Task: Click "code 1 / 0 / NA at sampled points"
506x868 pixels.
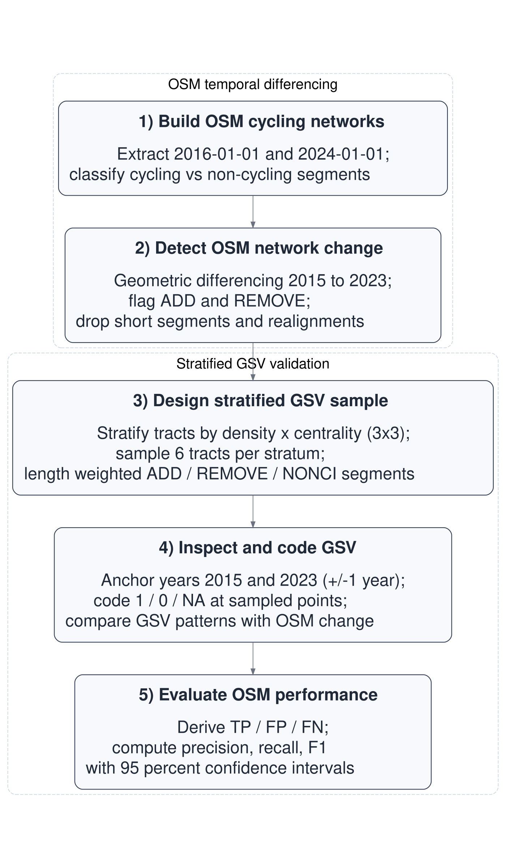Action: pyautogui.click(x=220, y=600)
